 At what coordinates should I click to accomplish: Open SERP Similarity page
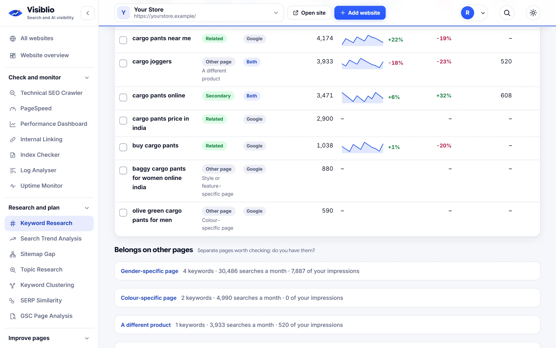[x=49, y=301]
